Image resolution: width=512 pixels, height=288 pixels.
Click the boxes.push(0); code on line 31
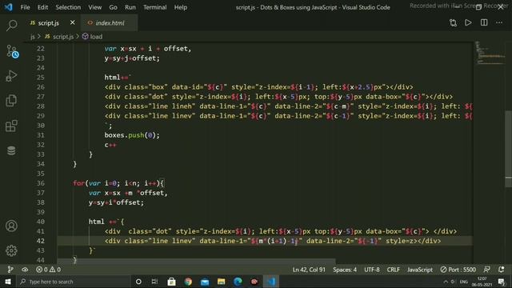pos(132,135)
